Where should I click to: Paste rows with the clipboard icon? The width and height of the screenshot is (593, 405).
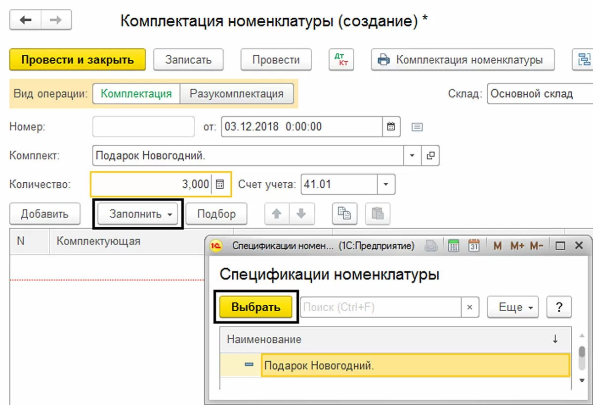pos(378,214)
